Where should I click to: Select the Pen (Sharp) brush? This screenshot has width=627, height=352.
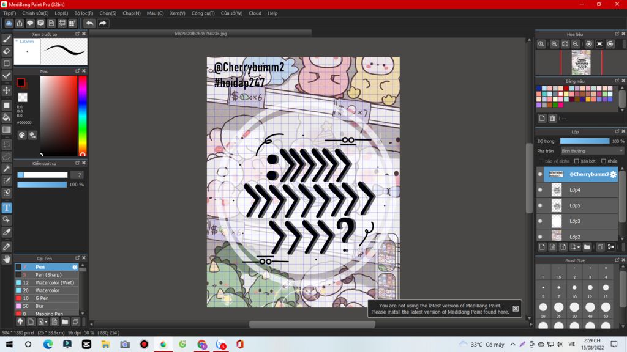coord(47,274)
